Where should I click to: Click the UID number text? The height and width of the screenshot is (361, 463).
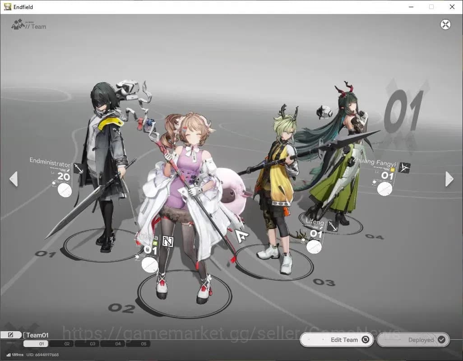[42, 355]
